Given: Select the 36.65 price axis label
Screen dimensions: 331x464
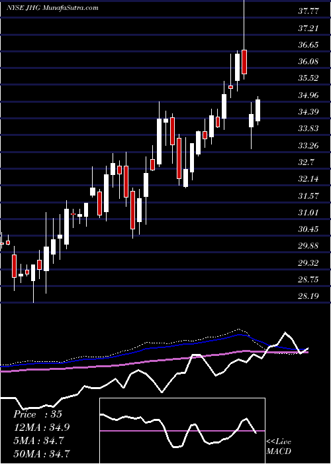Looking at the screenshot, I should (308, 45).
